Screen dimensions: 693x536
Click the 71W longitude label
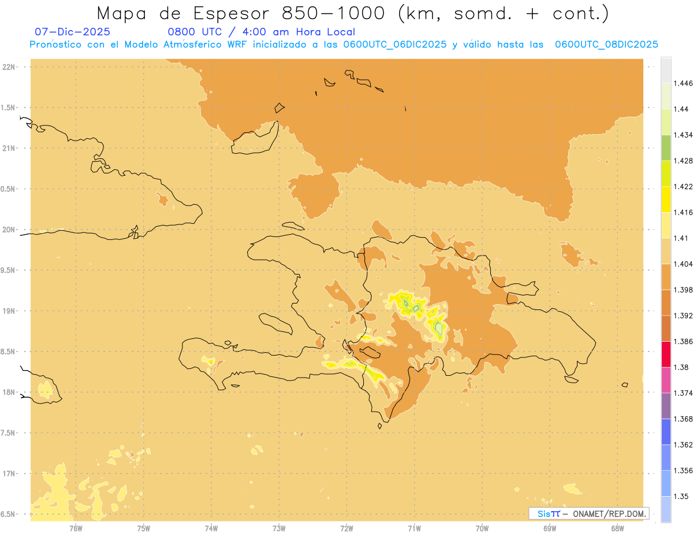pos(414,528)
